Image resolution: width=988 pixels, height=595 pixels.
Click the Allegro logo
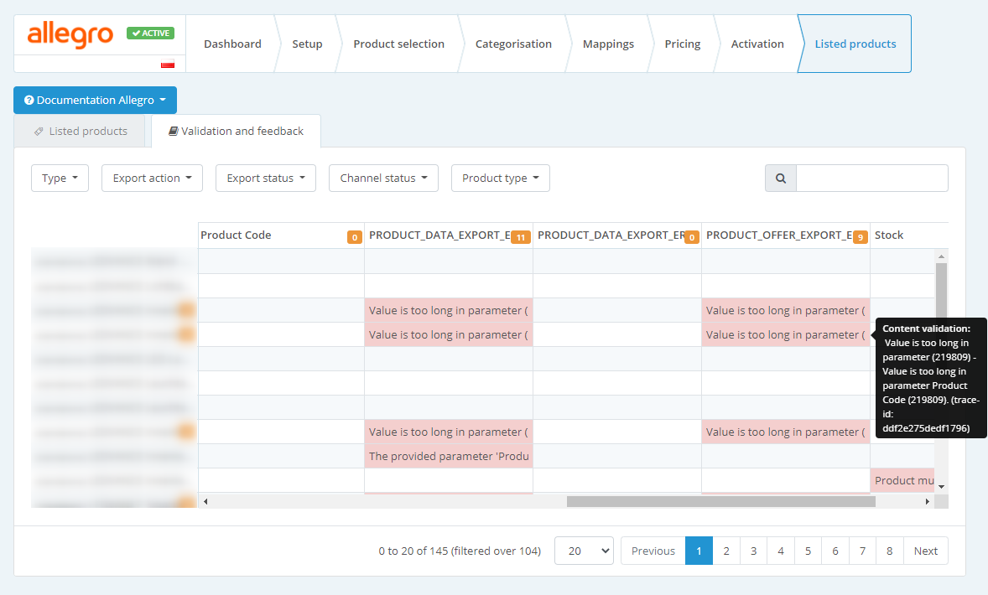click(70, 34)
